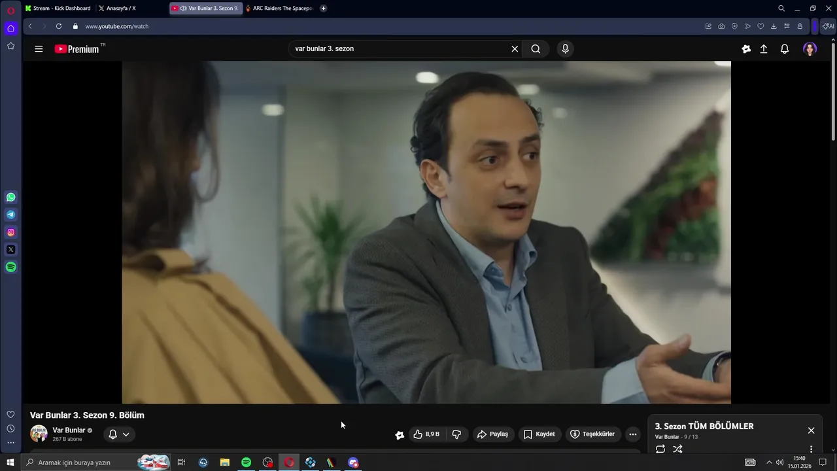Switch to ARC Raiders The Spaceport tab
Image resolution: width=837 pixels, height=471 pixels.
coord(280,9)
